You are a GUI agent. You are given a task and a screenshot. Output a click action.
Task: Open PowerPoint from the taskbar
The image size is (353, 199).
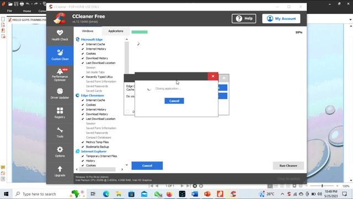coord(207,194)
